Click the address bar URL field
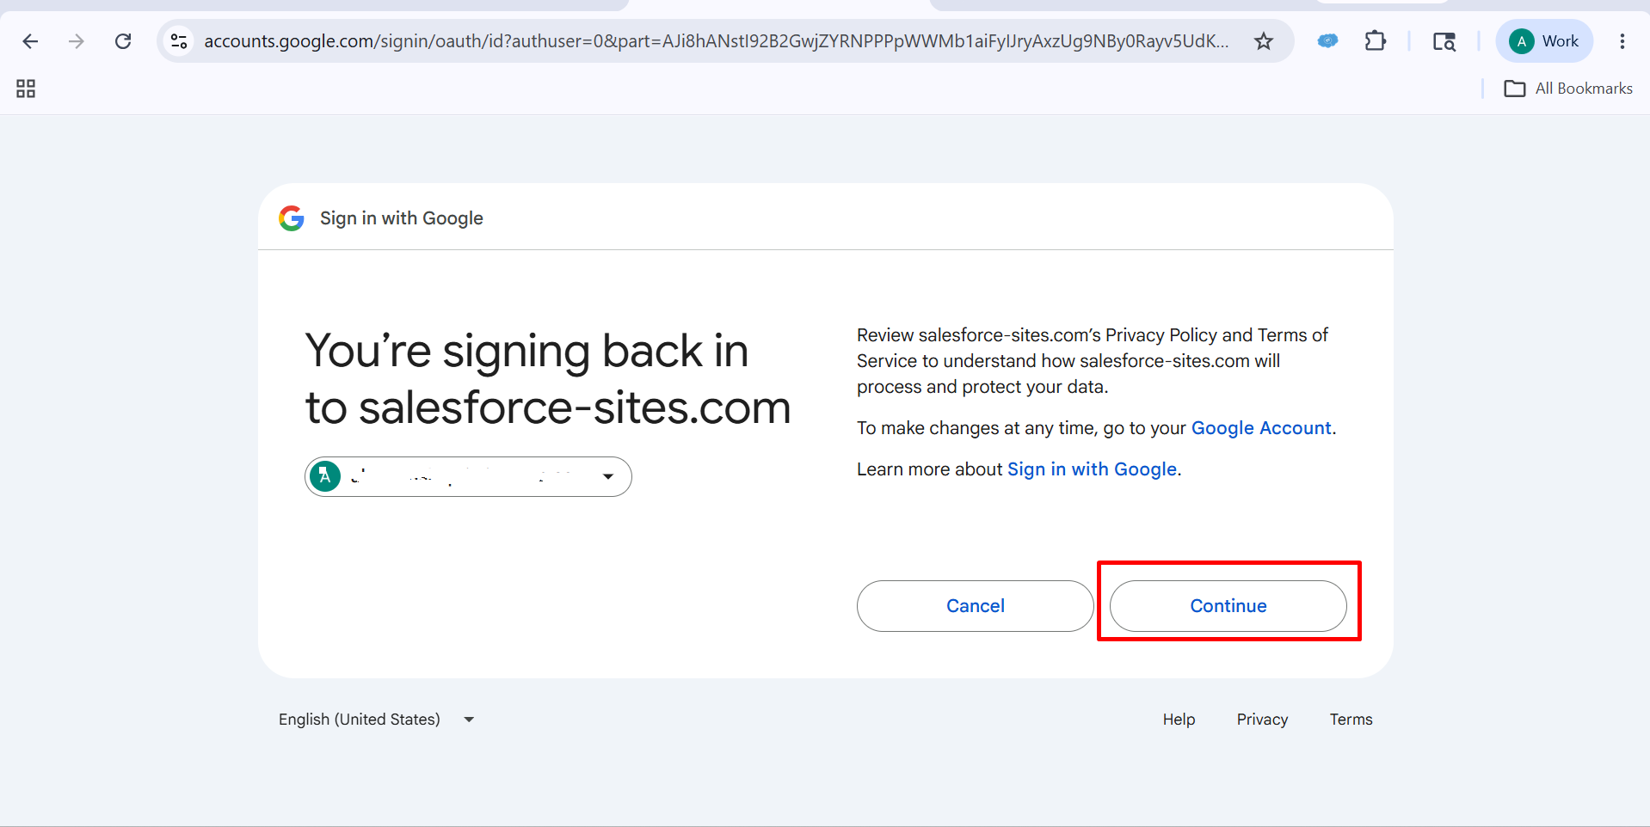Image resolution: width=1650 pixels, height=827 pixels. [716, 41]
